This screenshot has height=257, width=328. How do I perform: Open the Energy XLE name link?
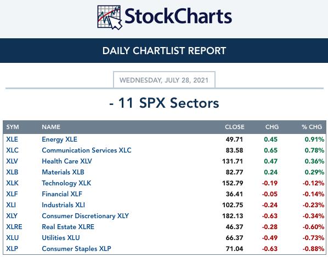coord(59,139)
